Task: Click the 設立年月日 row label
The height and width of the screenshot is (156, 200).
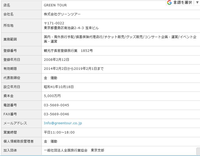Action: coord(12,87)
